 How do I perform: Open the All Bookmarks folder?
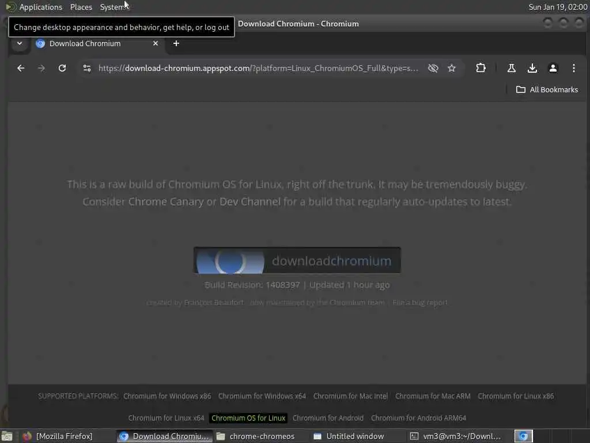pyautogui.click(x=547, y=89)
